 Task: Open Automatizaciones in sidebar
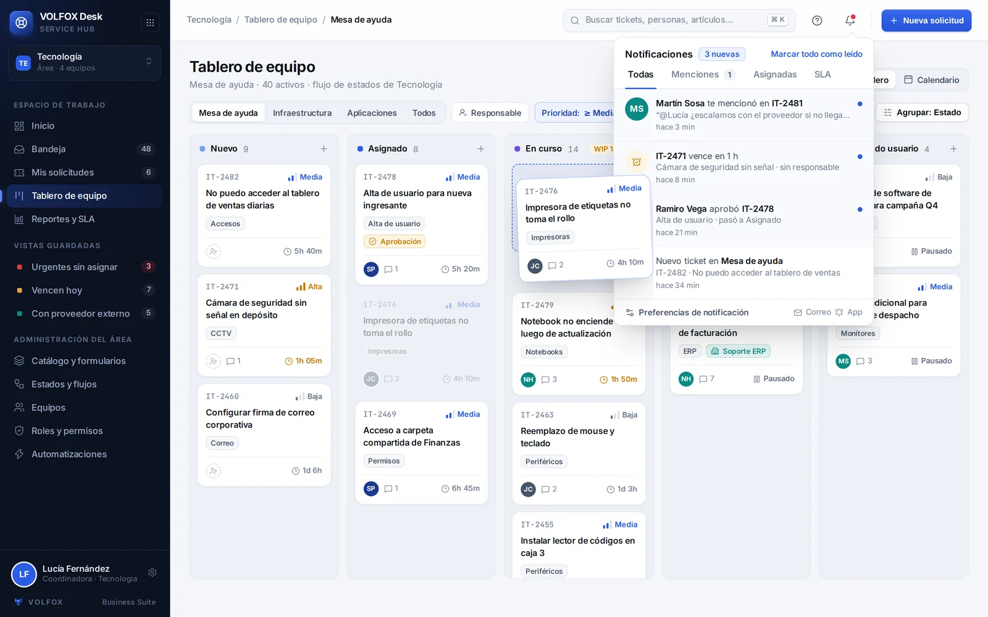click(85, 454)
